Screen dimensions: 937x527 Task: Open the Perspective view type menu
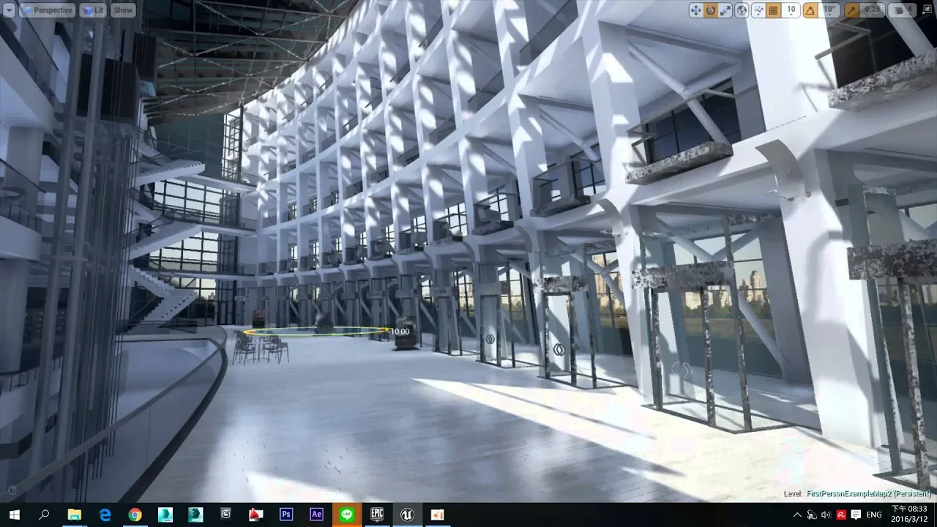click(x=48, y=10)
